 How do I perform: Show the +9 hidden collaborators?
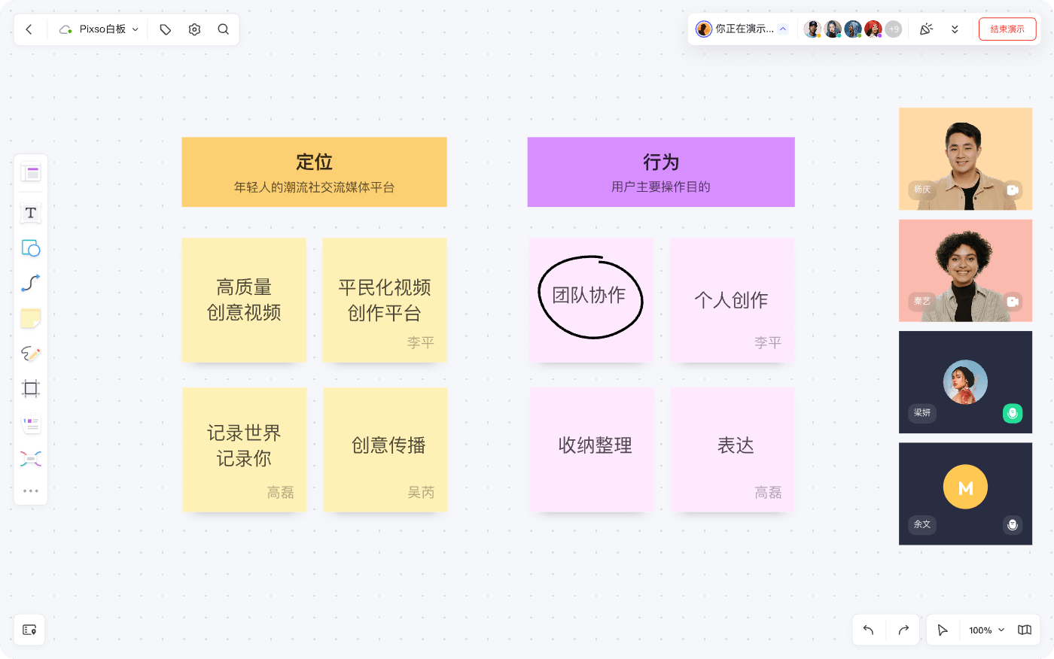click(x=893, y=29)
